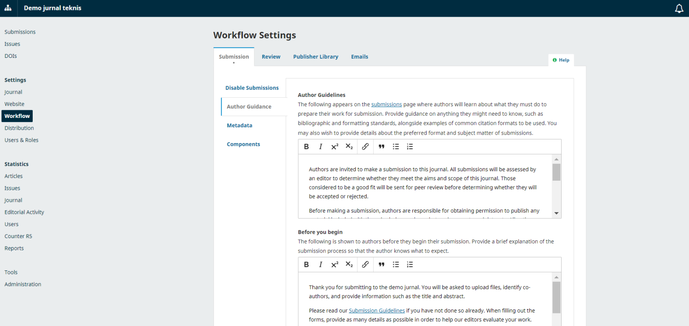Apply italic in Author Guidelines editor
Screen dimensions: 689x326
coord(321,147)
